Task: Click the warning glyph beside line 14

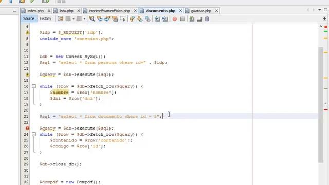Action: coord(27,75)
